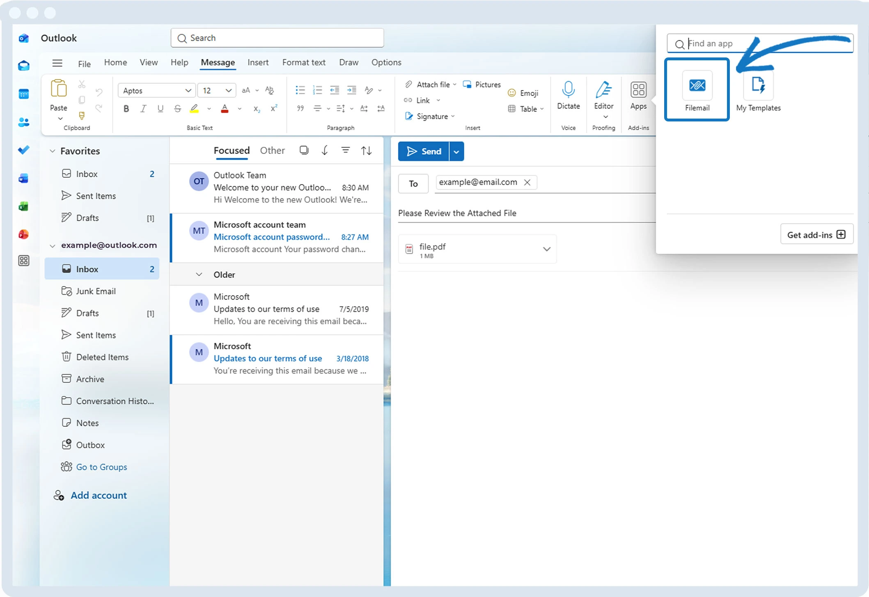The image size is (869, 597).
Task: Switch to the Draw tab
Action: [349, 62]
